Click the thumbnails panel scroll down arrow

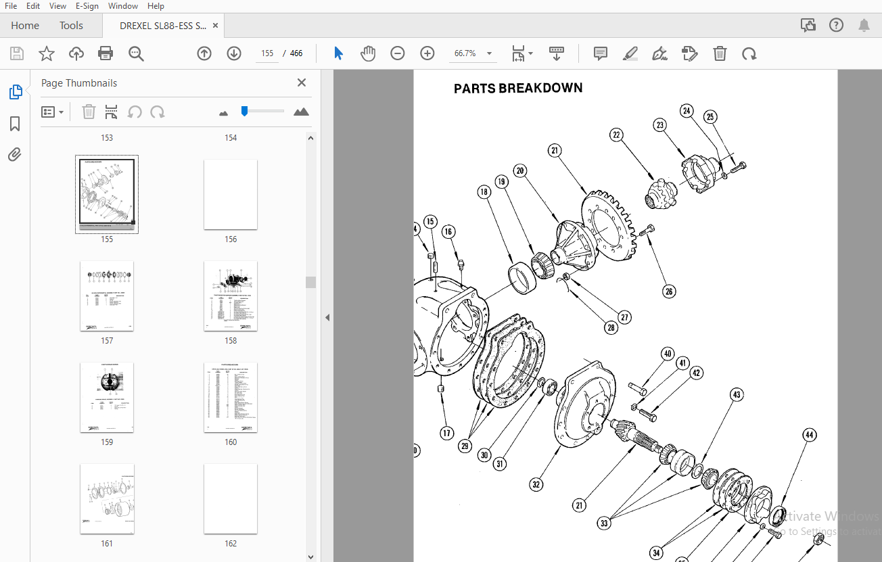[311, 556]
